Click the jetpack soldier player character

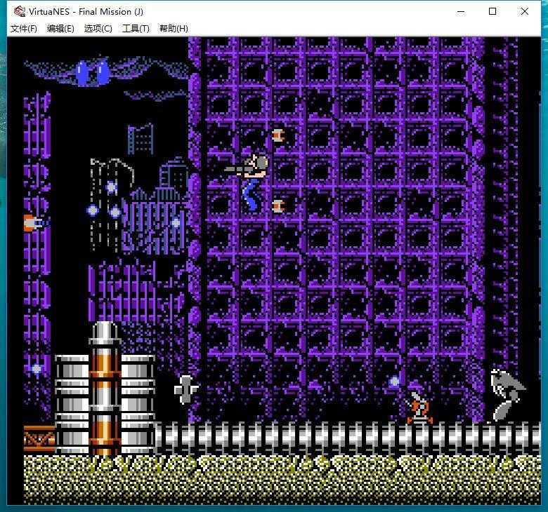(x=249, y=182)
